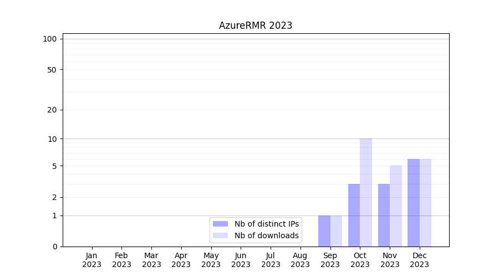Click the 'Jun 2023' x-axis label
Image resolution: width=499 pixels, height=277 pixels.
(241, 260)
